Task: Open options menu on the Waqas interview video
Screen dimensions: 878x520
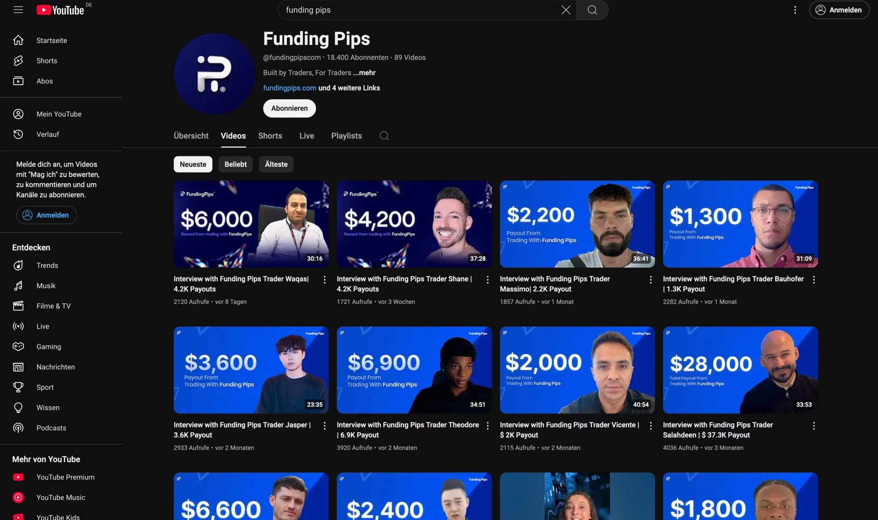Action: coord(324,279)
